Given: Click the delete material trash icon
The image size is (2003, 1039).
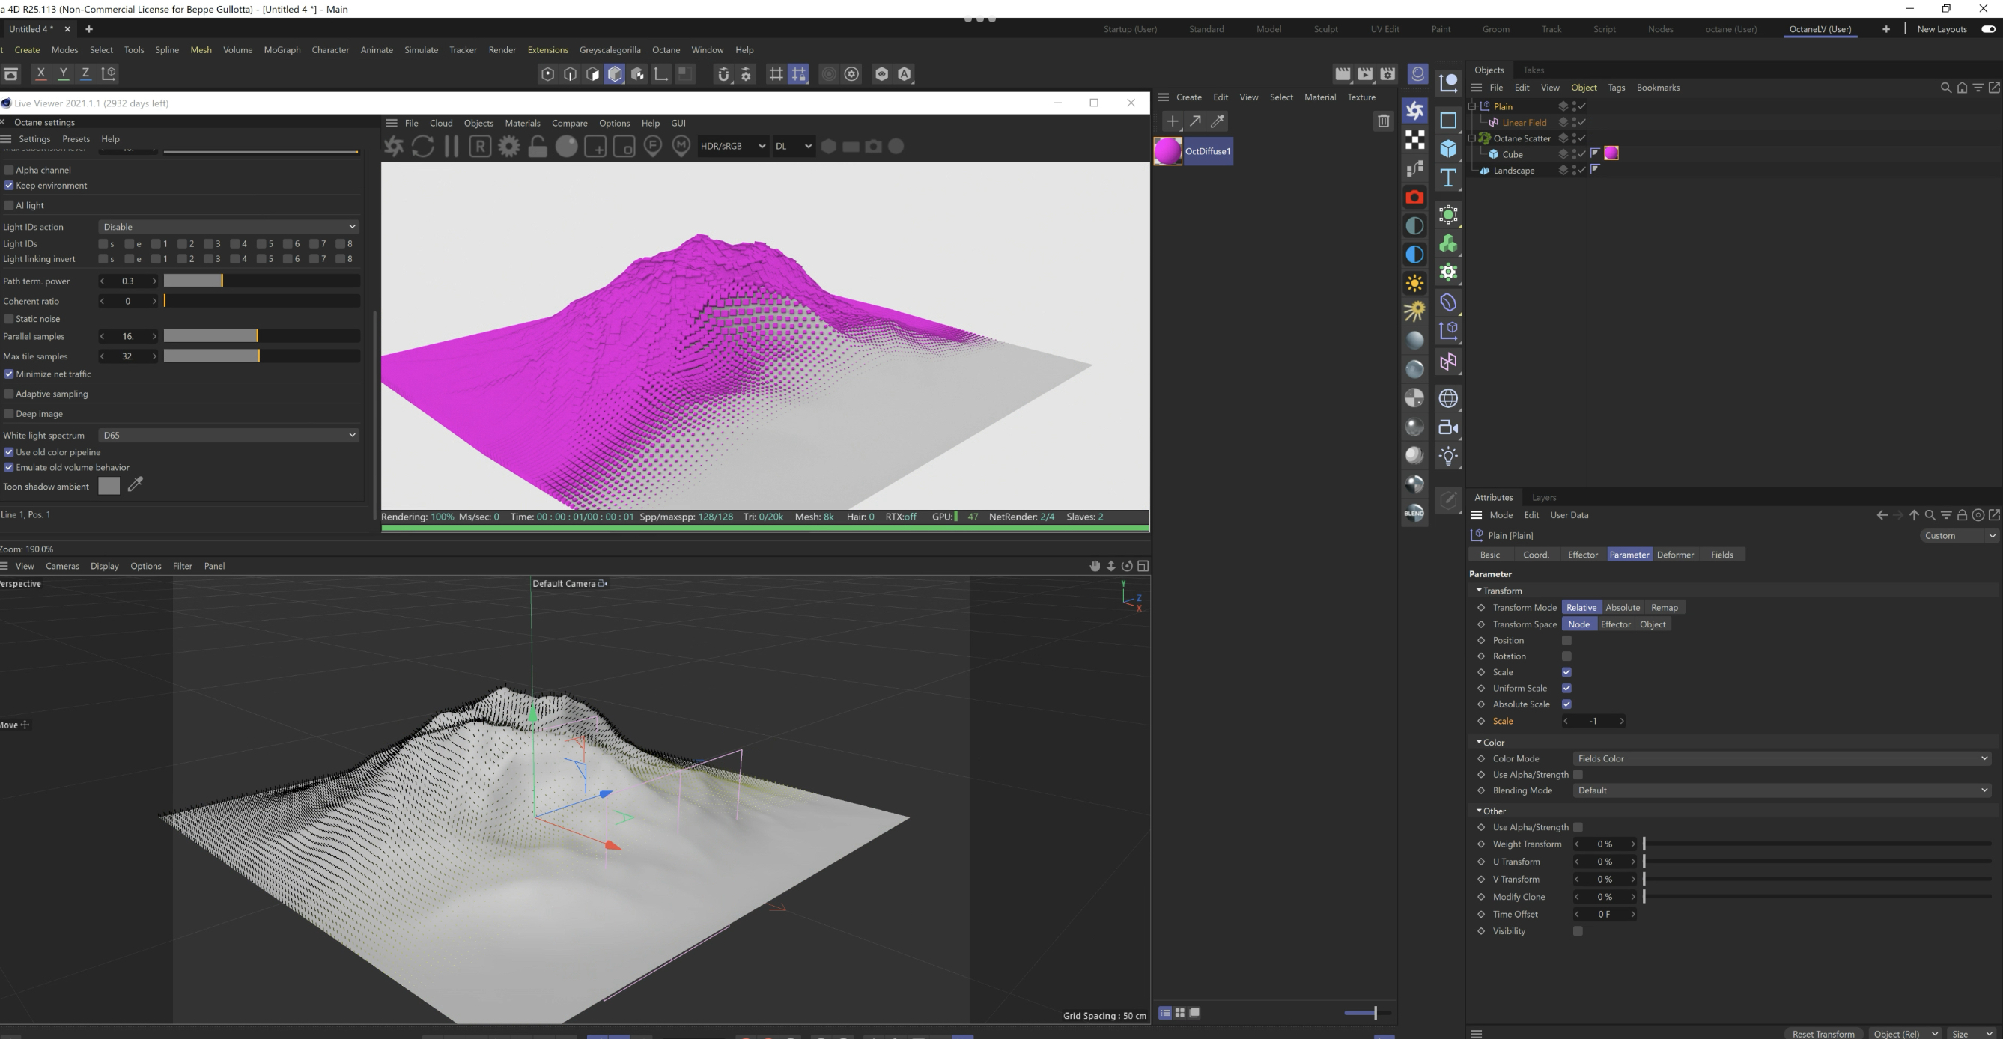Looking at the screenshot, I should pos(1382,121).
